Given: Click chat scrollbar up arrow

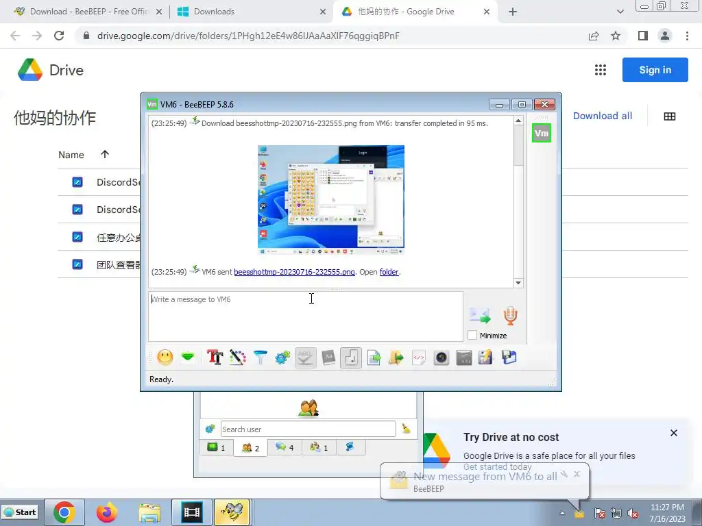Looking at the screenshot, I should pos(518,121).
